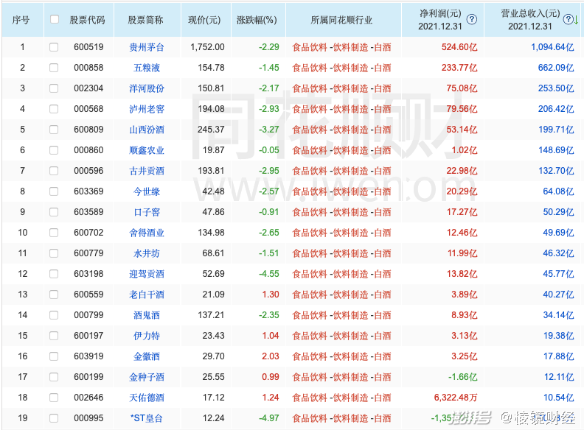Click 洋河股份 revenue 253.50亿

[x=556, y=88]
